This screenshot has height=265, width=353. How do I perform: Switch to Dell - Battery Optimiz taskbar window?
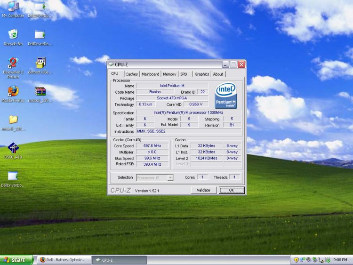point(64,260)
